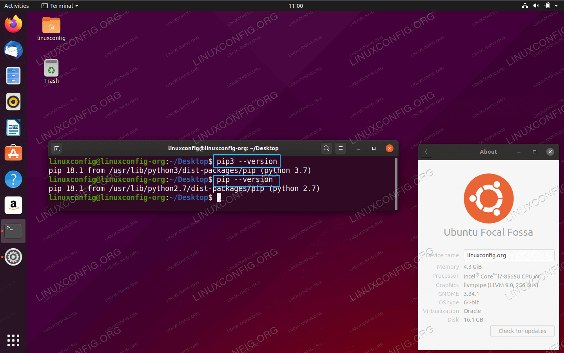
Task: Open Ubuntu Software store
Action: tap(13, 153)
